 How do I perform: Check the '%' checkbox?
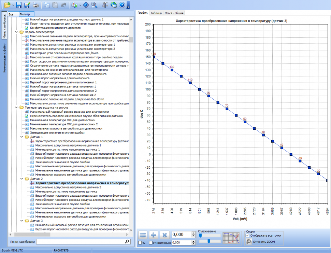point(140,242)
